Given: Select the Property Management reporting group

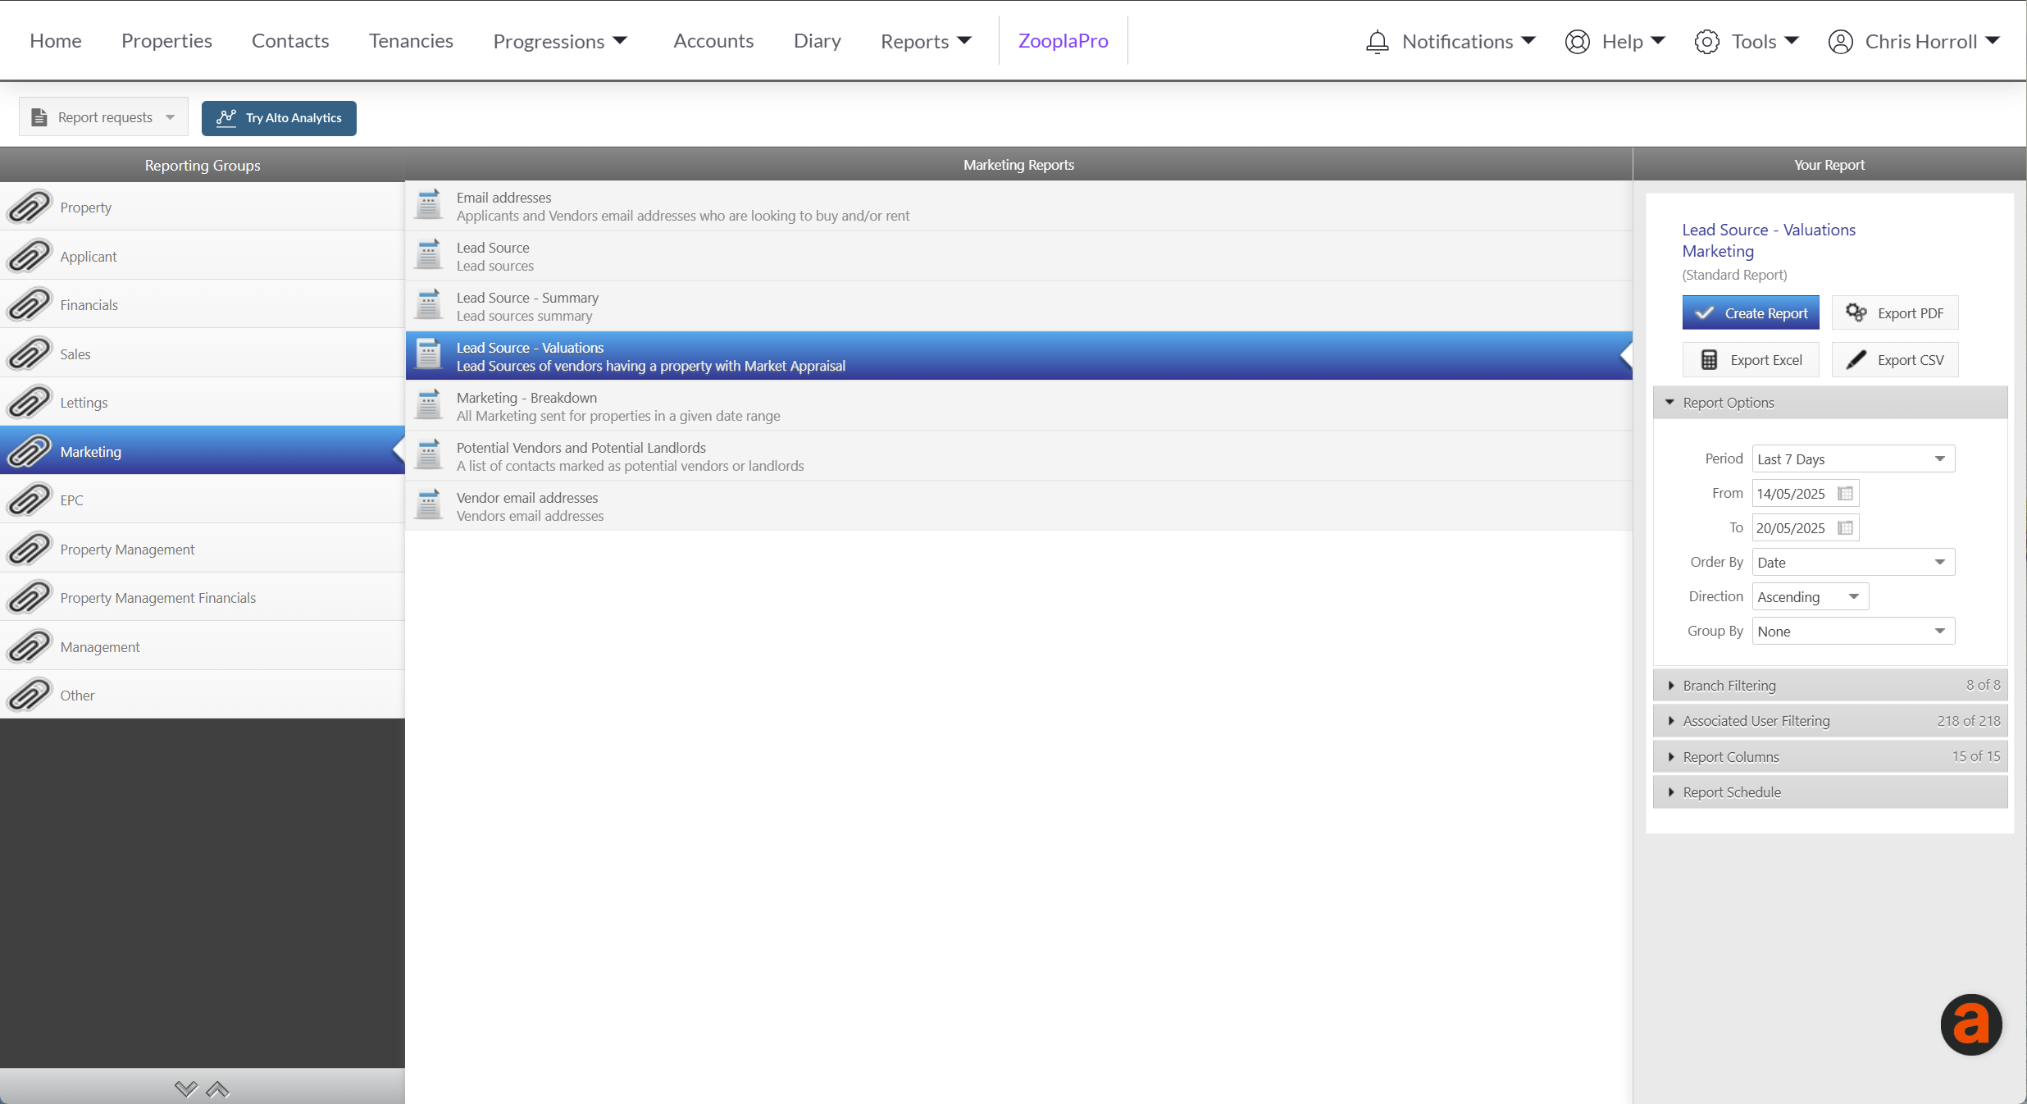Looking at the screenshot, I should click(203, 549).
